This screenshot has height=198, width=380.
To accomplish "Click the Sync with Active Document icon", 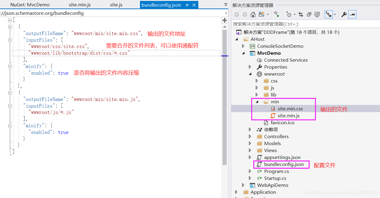I will (x=300, y=14).
